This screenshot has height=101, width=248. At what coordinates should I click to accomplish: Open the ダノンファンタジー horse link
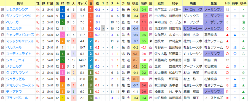20,16
